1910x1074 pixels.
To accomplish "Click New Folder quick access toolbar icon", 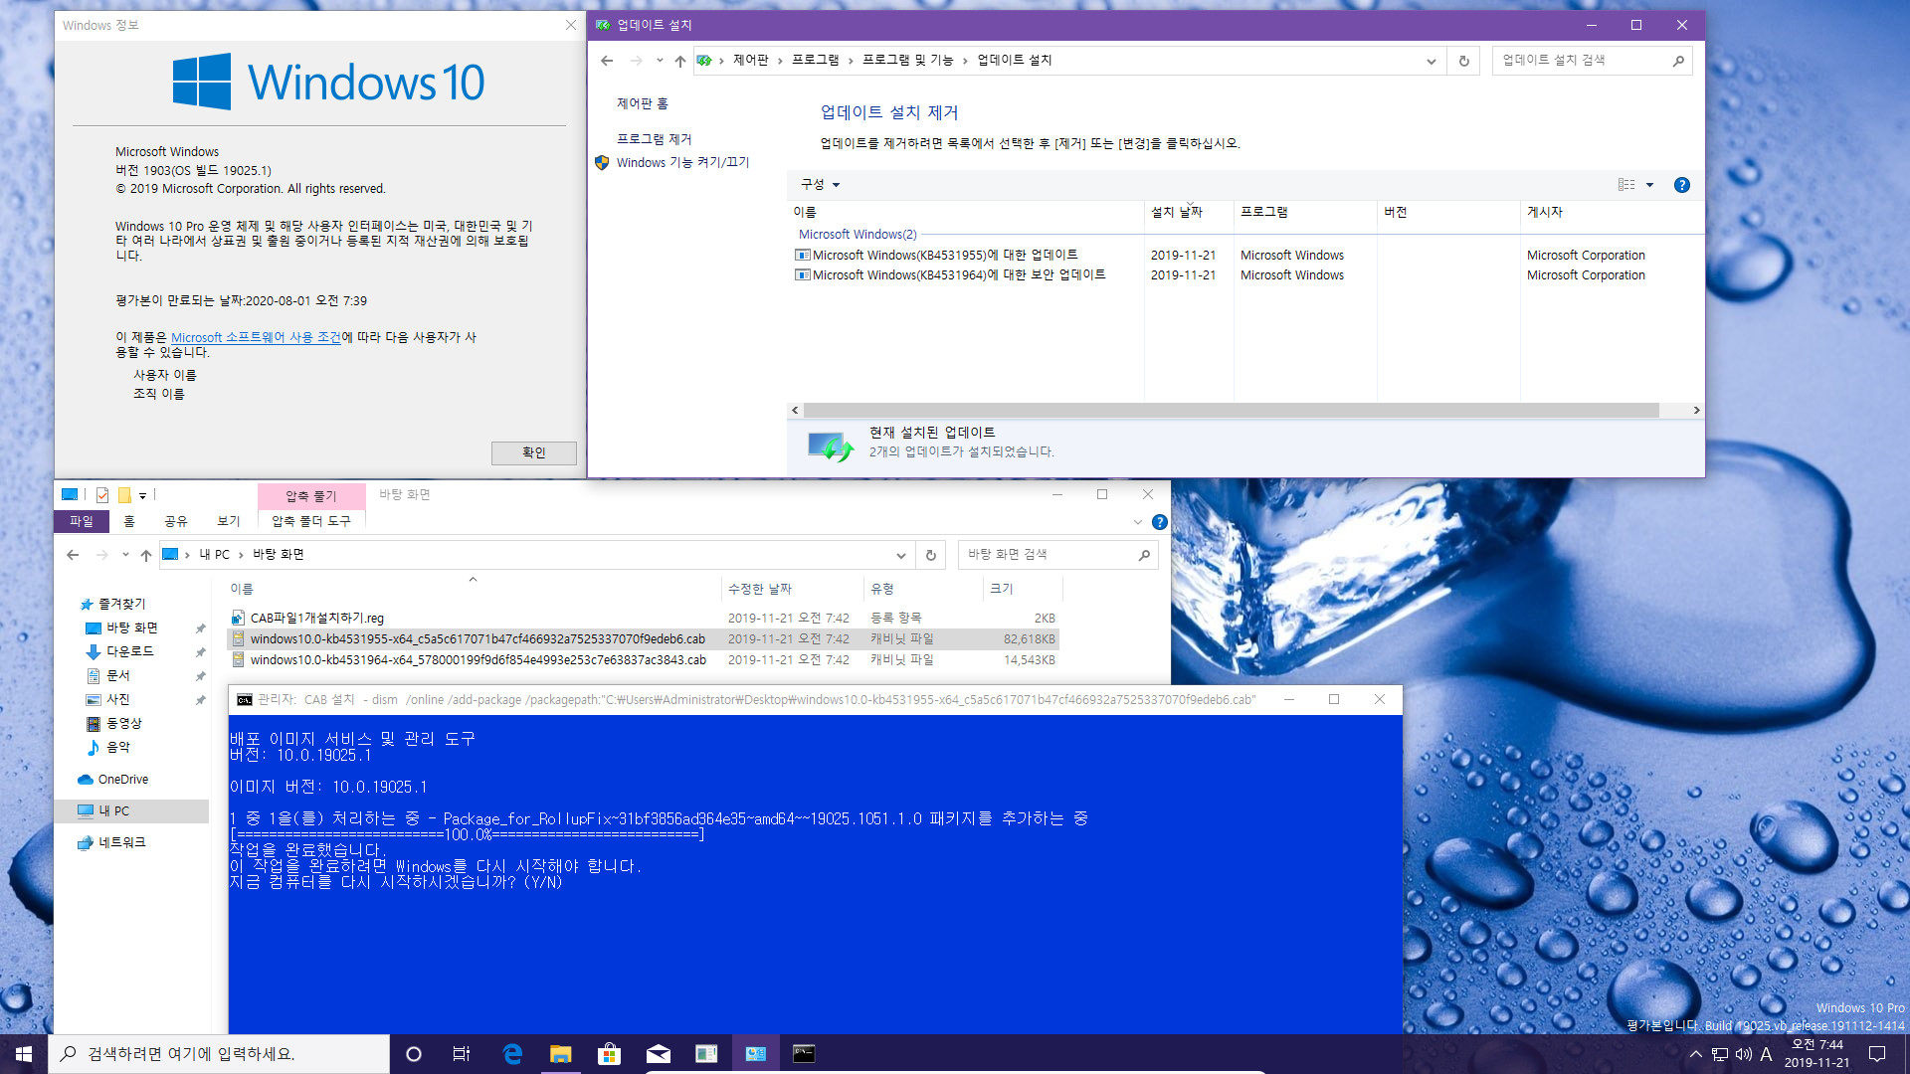I will (x=124, y=494).
